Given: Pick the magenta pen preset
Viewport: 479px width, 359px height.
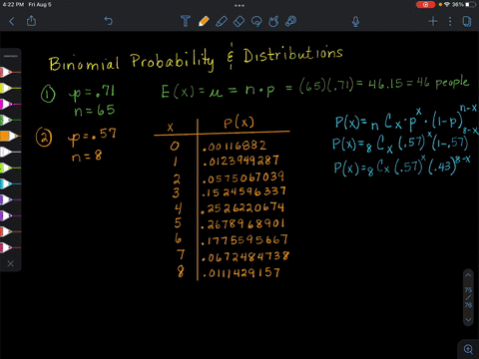Looking at the screenshot, I should (10, 104).
